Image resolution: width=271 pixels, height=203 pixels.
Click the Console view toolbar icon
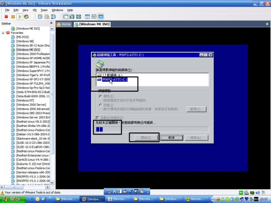click(101, 17)
